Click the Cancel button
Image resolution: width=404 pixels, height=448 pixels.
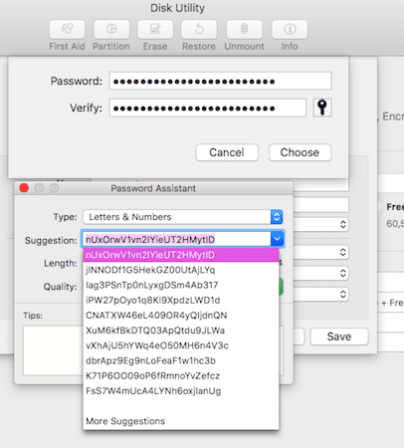227,152
